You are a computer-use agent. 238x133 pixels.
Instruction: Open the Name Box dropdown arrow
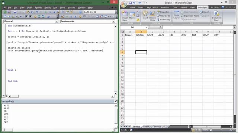pos(146,27)
